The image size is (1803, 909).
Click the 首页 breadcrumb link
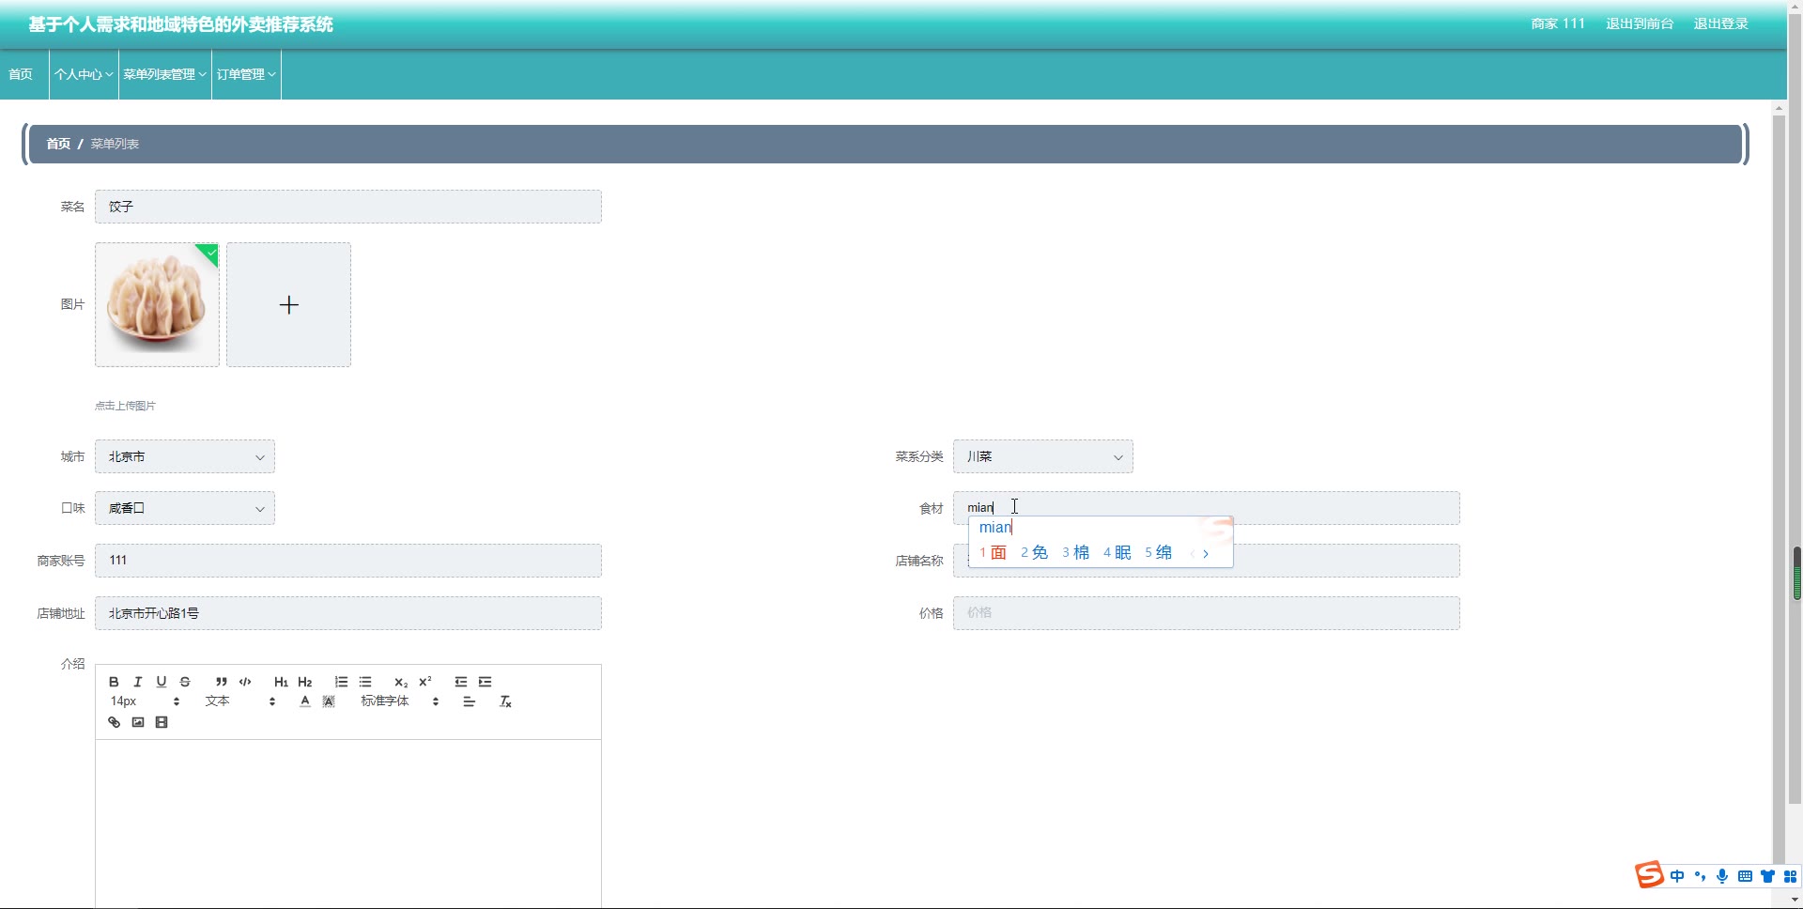(58, 144)
